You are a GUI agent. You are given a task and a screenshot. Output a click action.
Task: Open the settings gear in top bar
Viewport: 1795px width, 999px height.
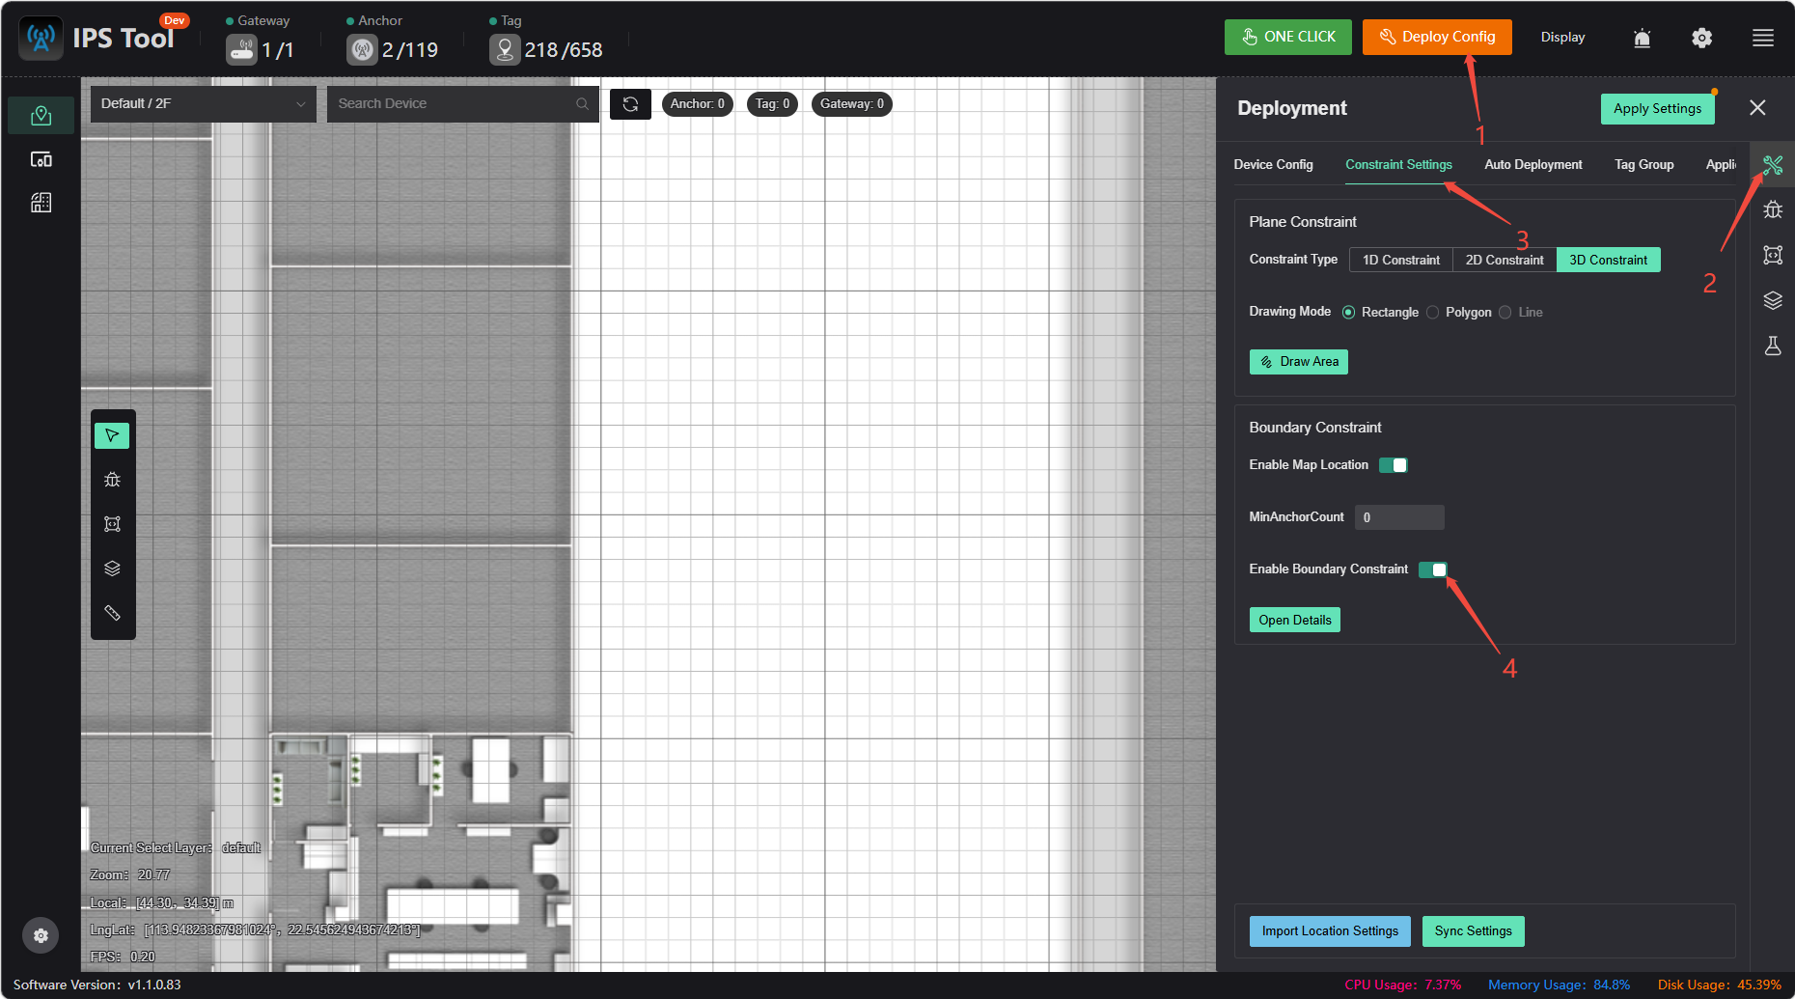click(x=1701, y=38)
